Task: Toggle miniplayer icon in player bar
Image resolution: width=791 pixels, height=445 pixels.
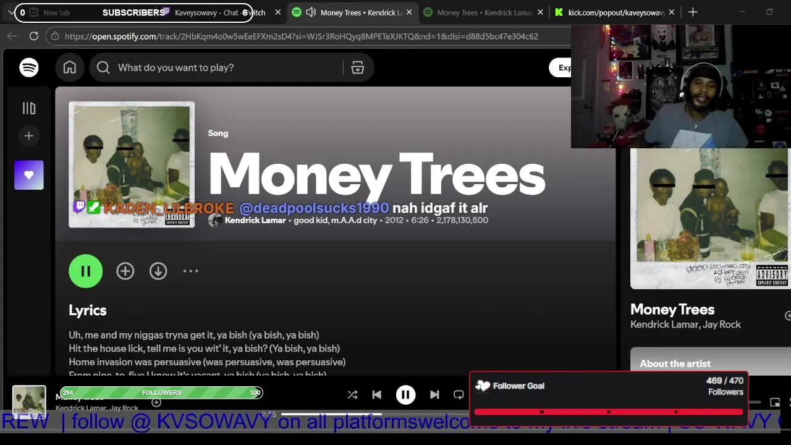Action: 775,402
